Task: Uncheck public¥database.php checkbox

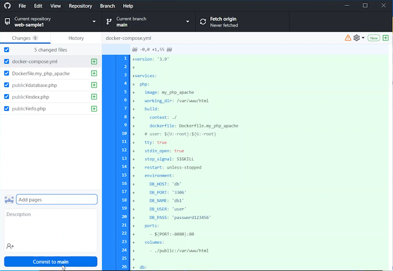Action: pyautogui.click(x=7, y=85)
